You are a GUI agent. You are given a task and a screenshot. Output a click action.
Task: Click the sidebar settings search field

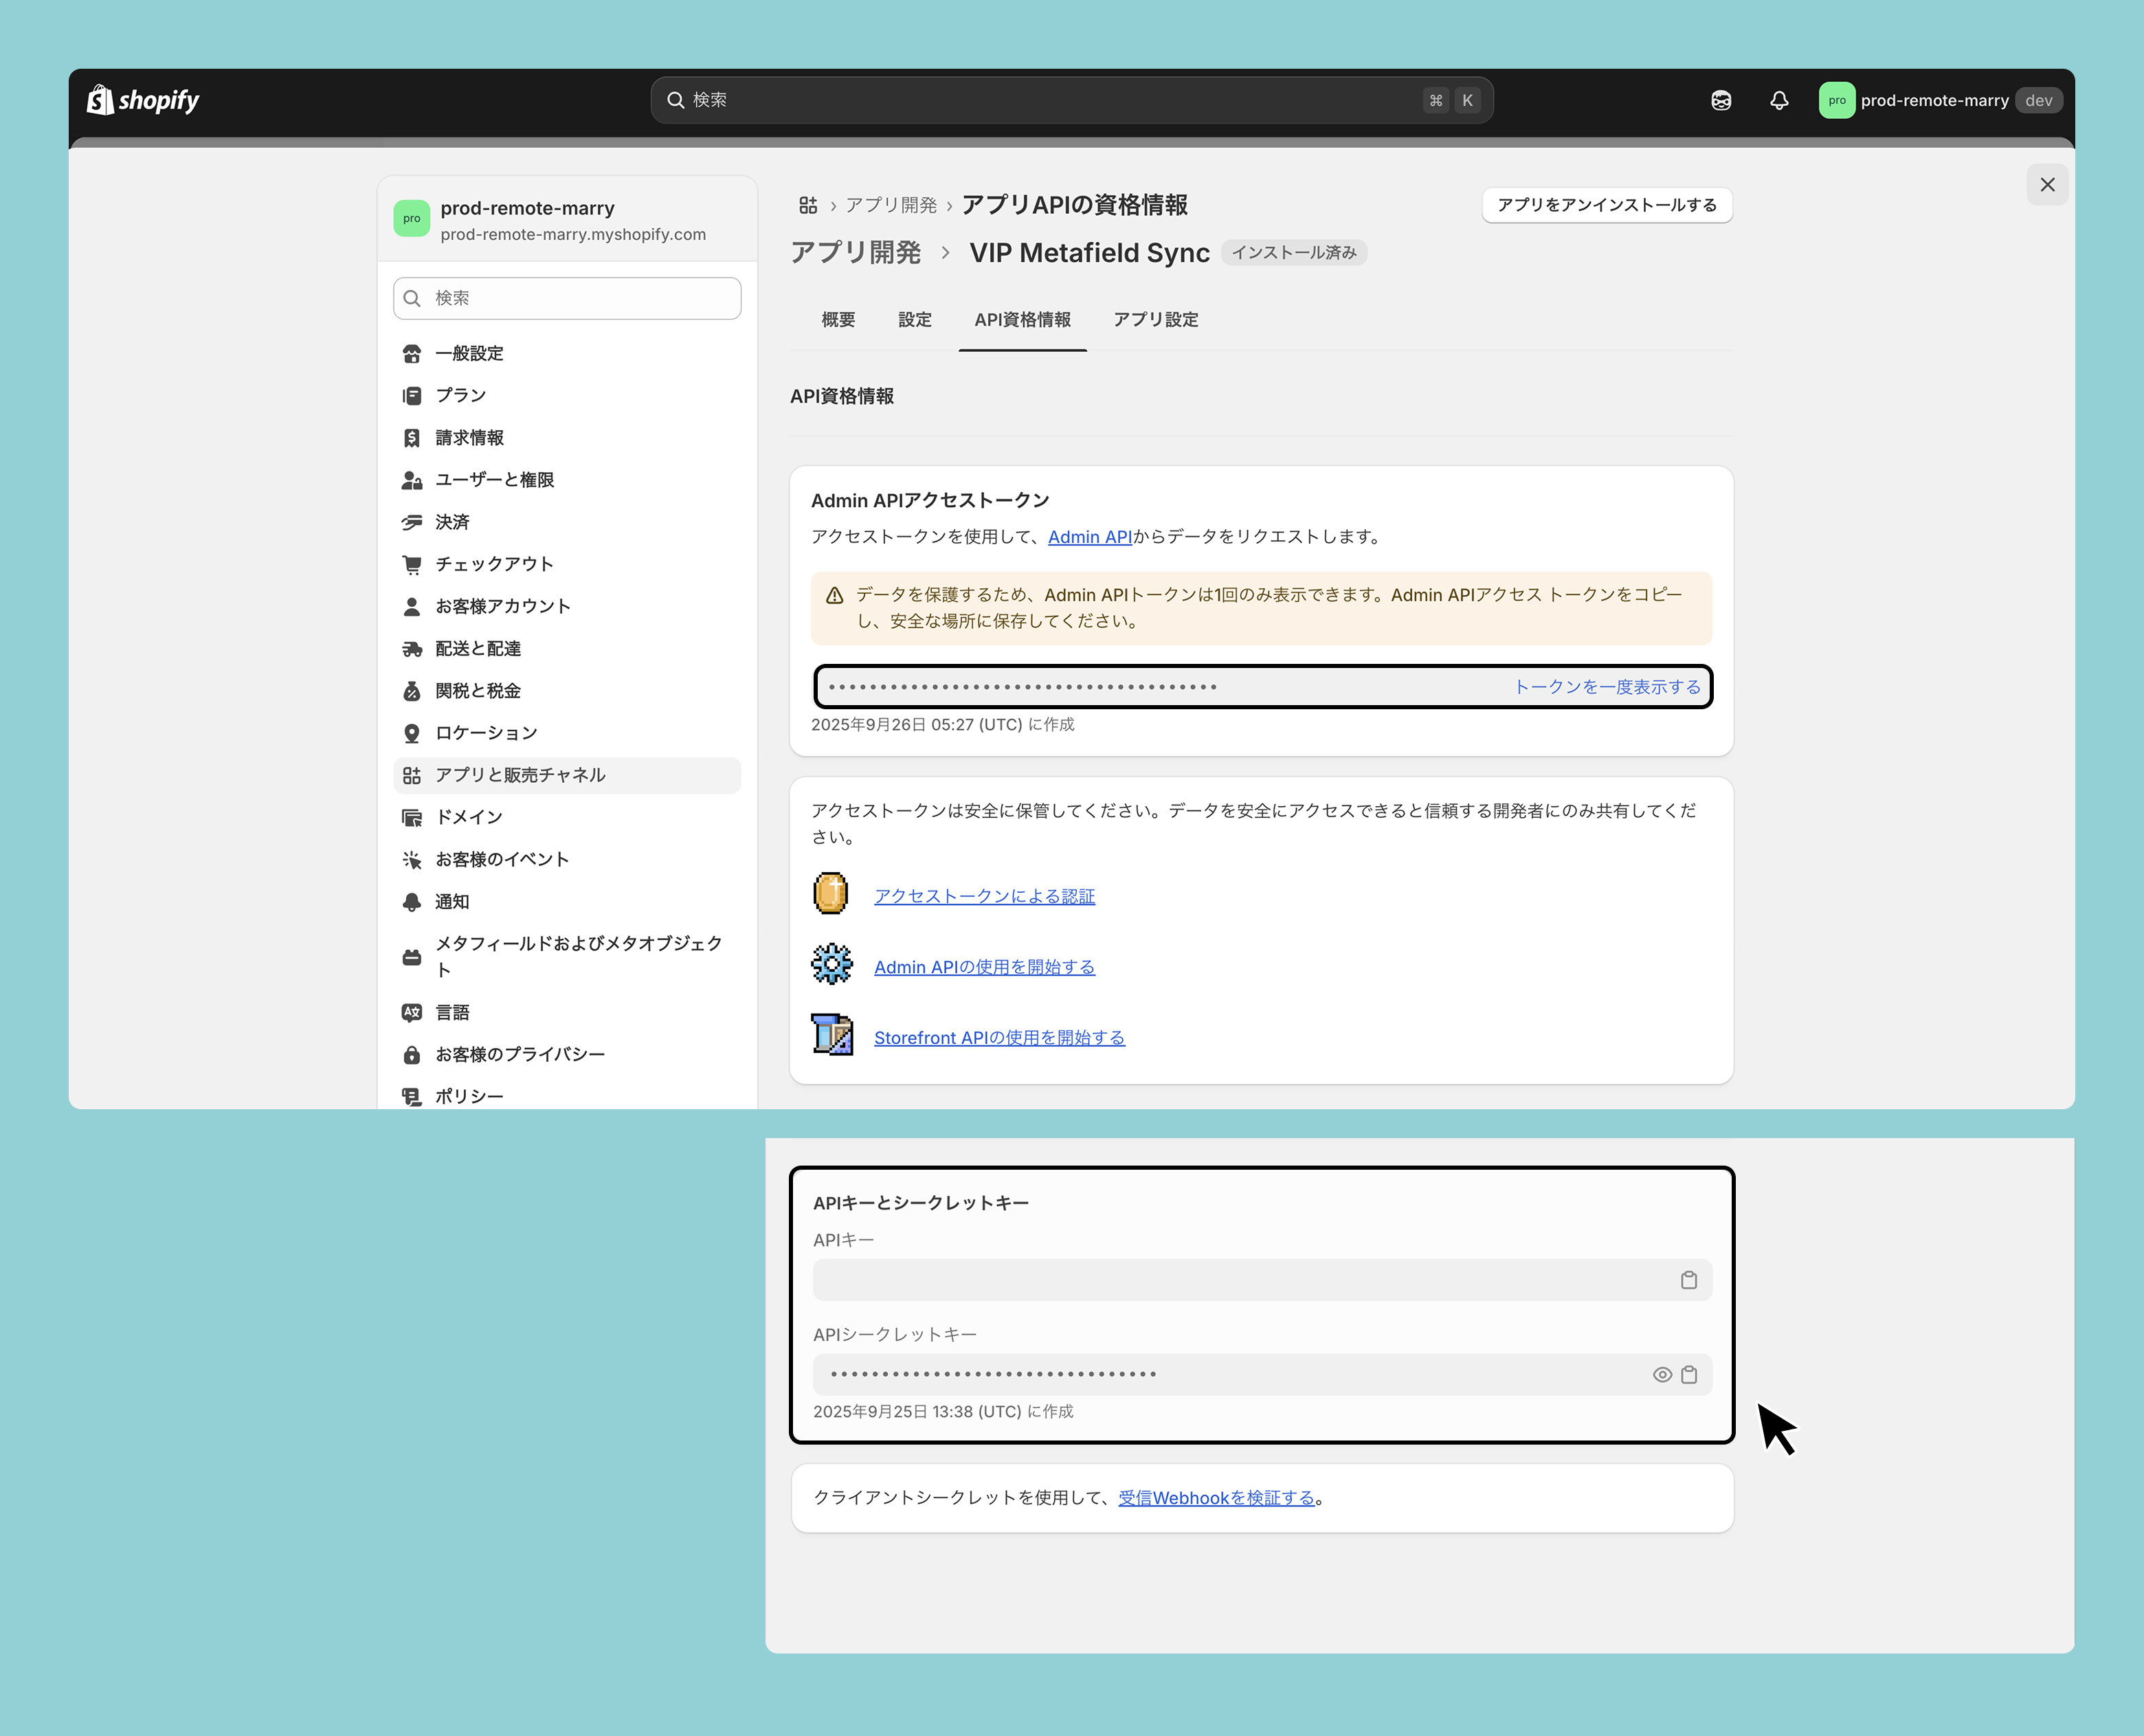click(x=567, y=298)
